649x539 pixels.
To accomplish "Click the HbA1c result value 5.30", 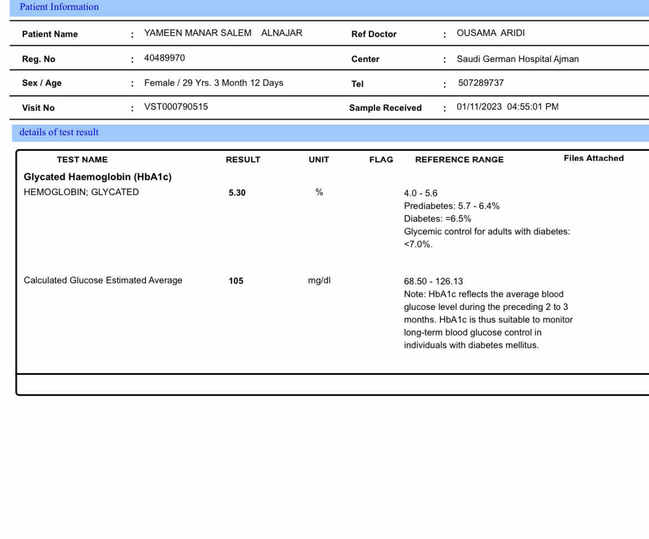I will pyautogui.click(x=237, y=193).
